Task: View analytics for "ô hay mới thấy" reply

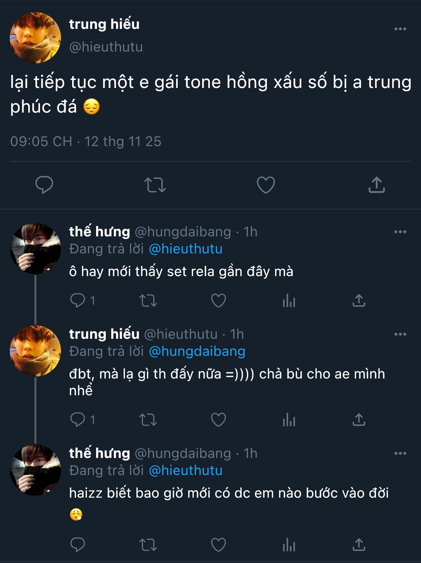Action: (289, 300)
